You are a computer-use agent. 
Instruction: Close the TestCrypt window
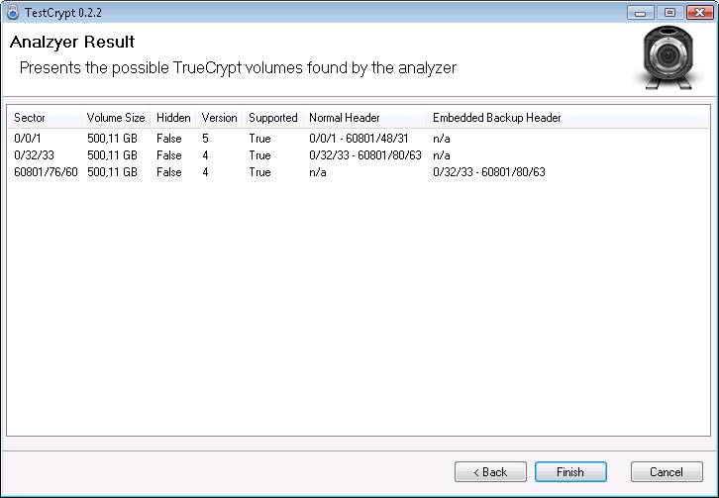tap(699, 13)
